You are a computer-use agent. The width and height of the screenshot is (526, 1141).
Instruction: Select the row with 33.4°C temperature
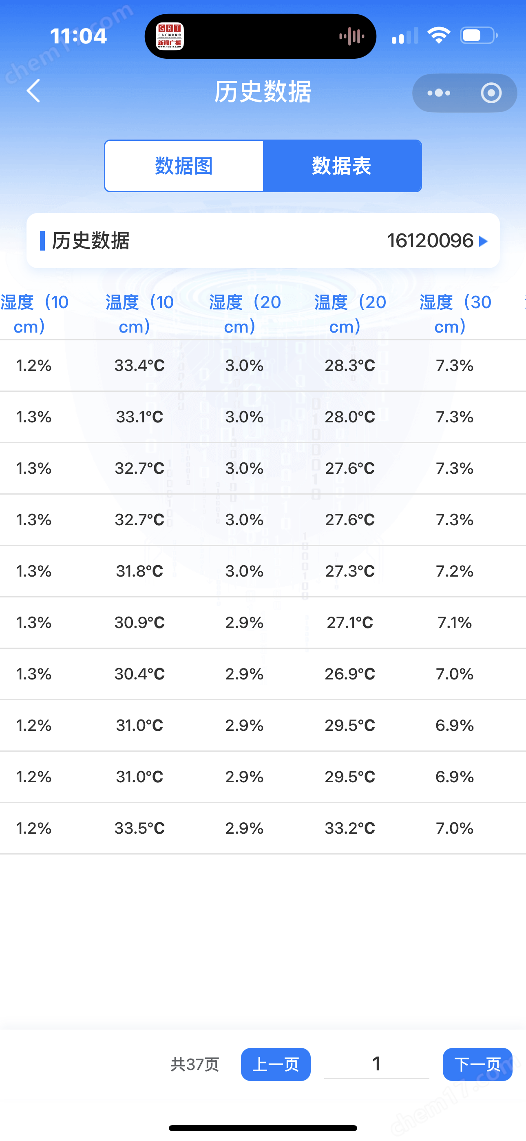click(263, 365)
